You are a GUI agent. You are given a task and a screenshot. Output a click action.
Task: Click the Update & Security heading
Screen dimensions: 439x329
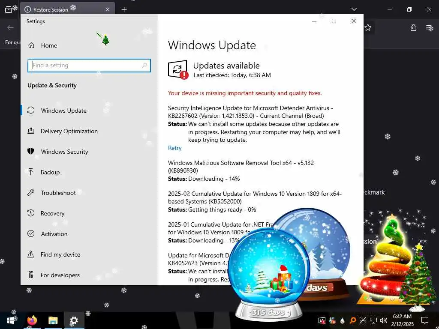(x=52, y=85)
